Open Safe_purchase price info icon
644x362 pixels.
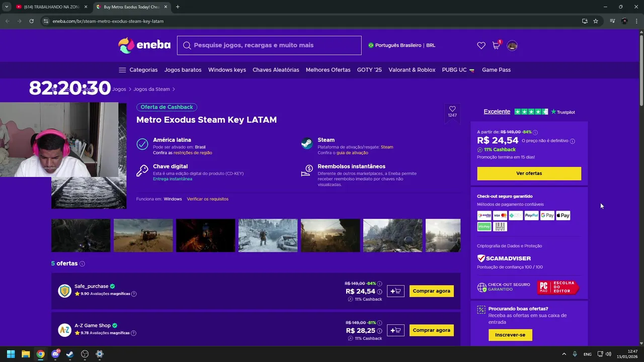coord(379,292)
